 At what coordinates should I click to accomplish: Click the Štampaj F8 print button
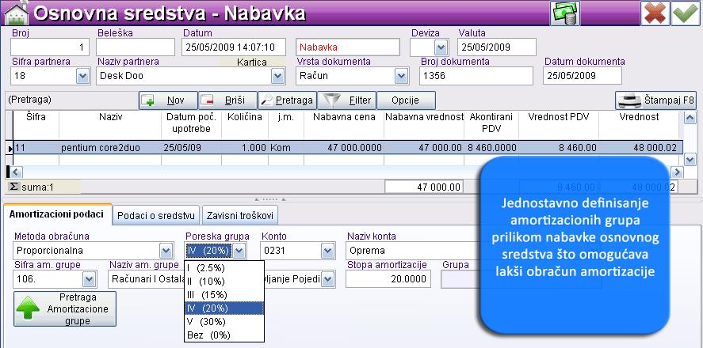(x=657, y=101)
